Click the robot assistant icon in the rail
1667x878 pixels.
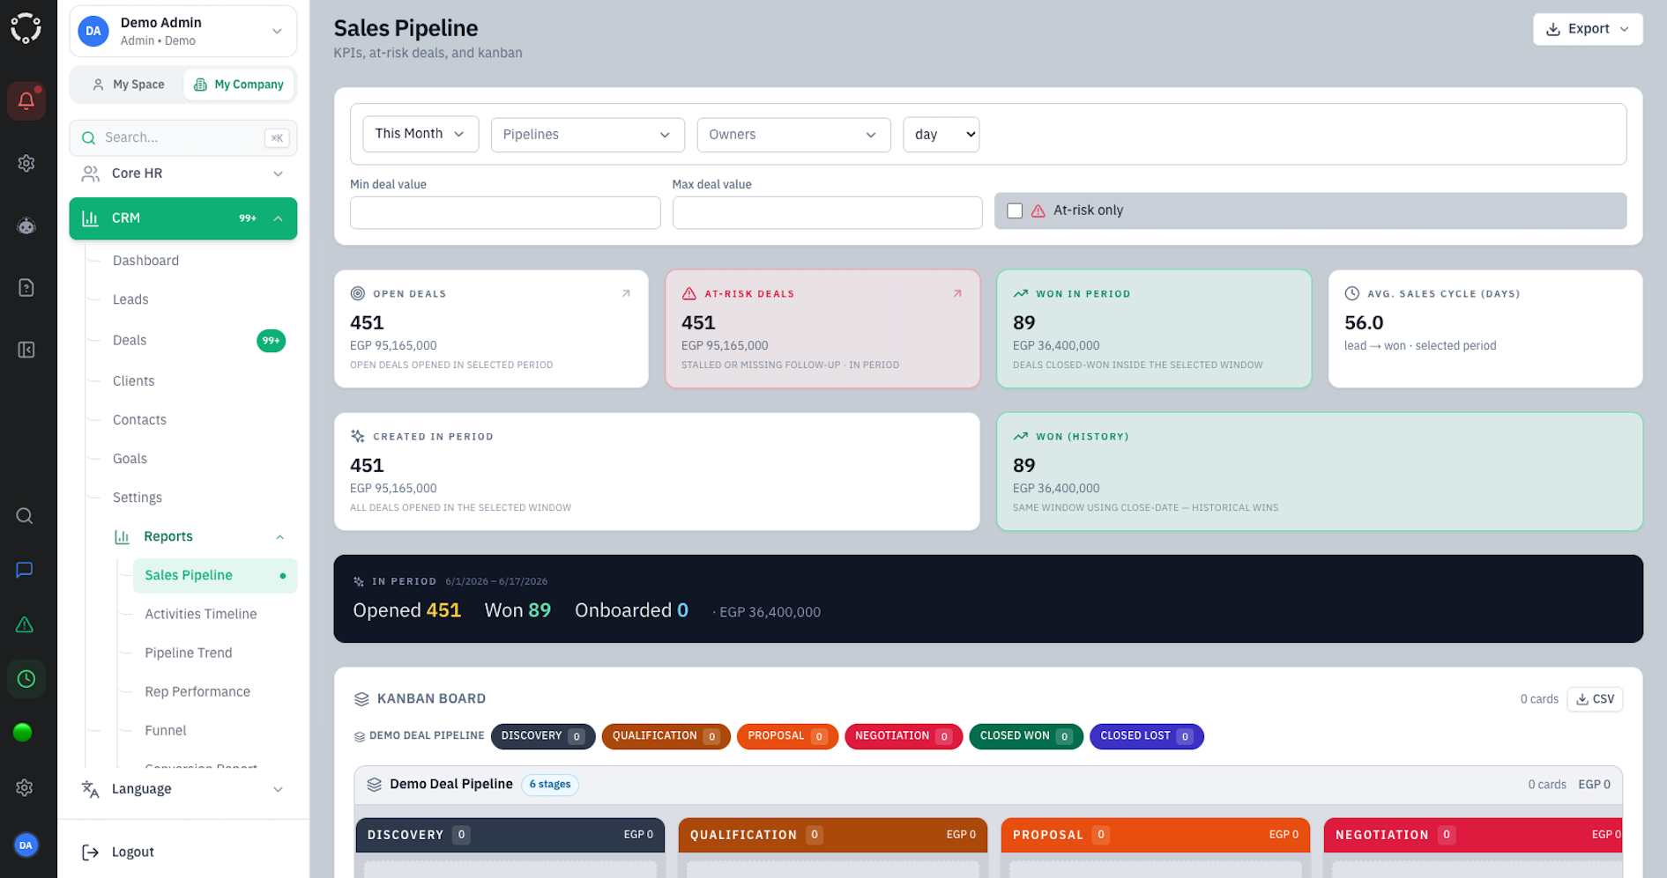pyautogui.click(x=26, y=225)
